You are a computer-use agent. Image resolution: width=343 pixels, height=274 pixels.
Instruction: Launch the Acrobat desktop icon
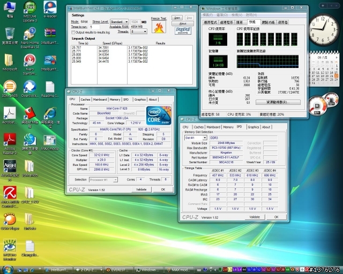click(x=10, y=116)
